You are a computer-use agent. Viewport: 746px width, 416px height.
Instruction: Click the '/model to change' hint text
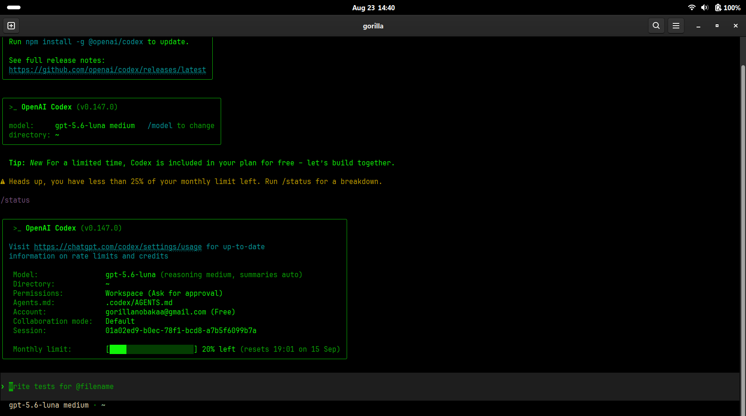pos(181,126)
